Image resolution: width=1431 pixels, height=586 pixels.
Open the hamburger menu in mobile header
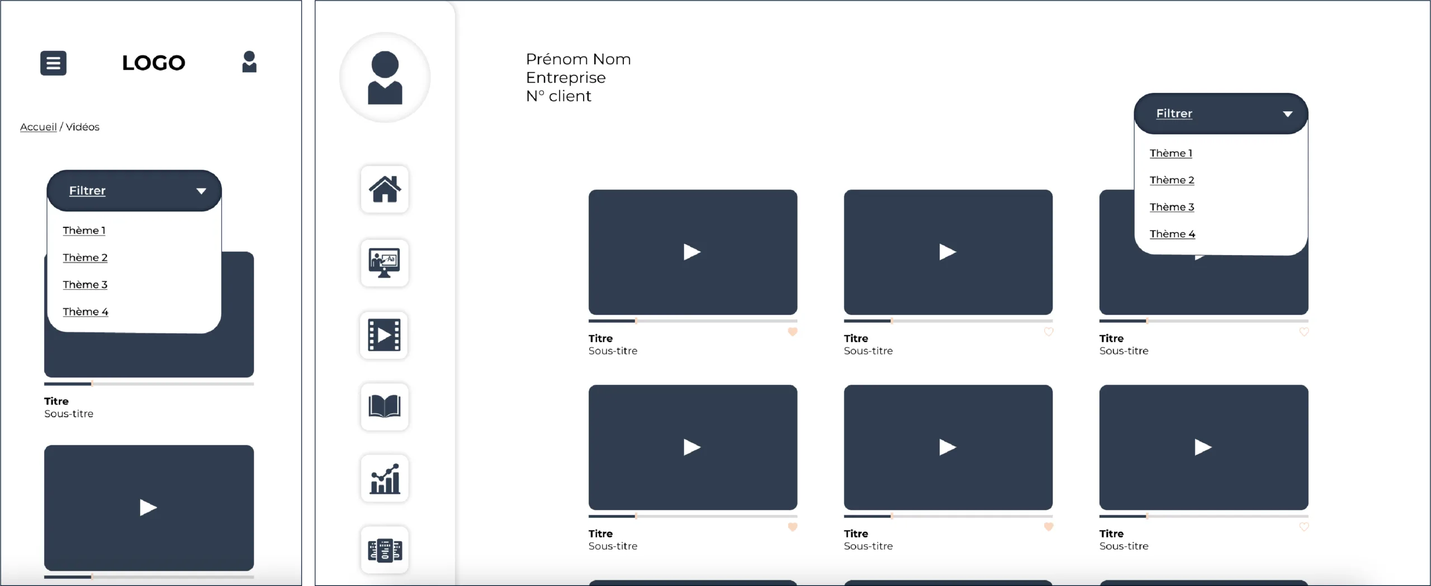(53, 63)
